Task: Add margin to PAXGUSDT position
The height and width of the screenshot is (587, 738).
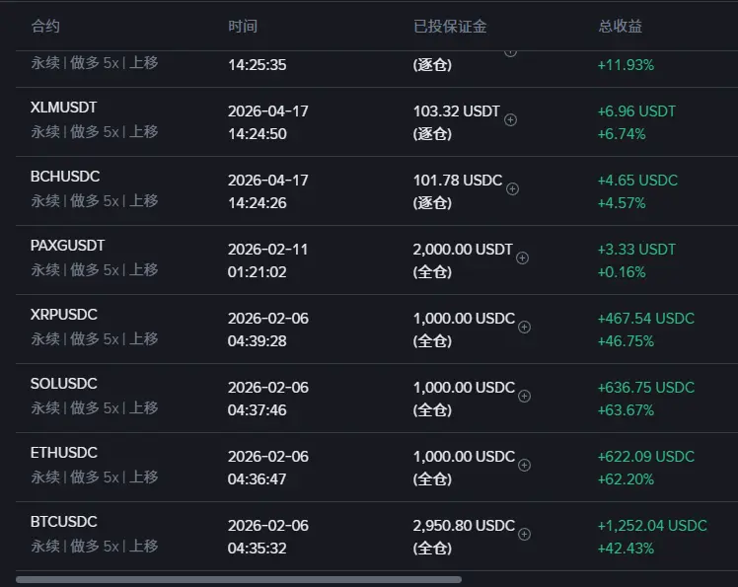Action: click(523, 257)
